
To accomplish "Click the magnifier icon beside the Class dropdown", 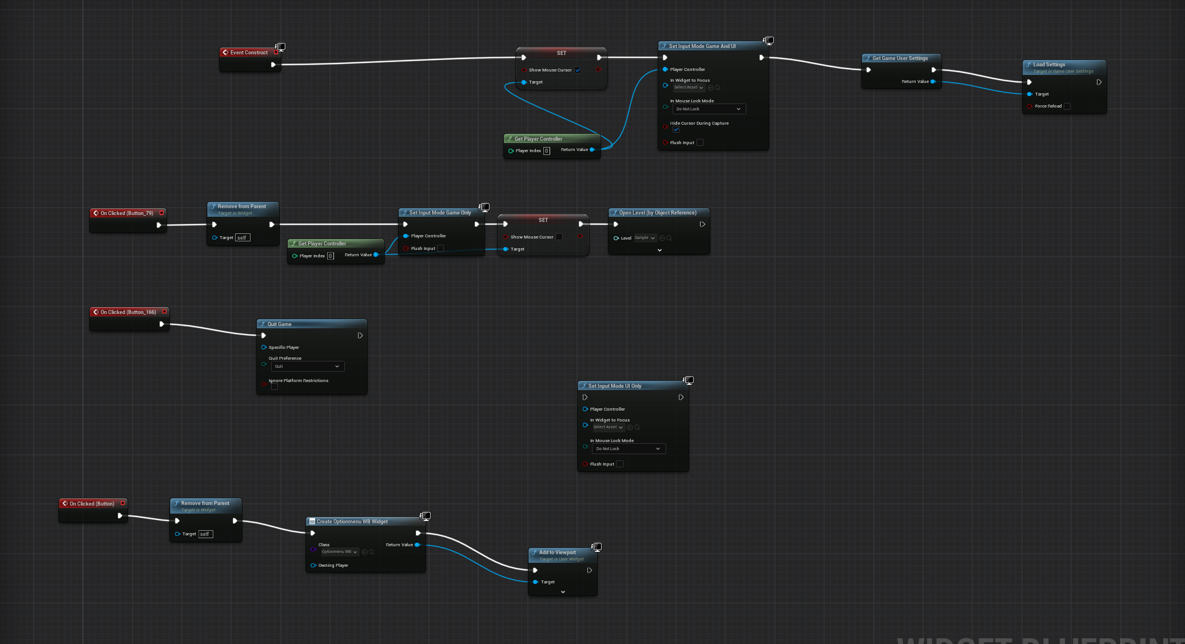I will [372, 552].
